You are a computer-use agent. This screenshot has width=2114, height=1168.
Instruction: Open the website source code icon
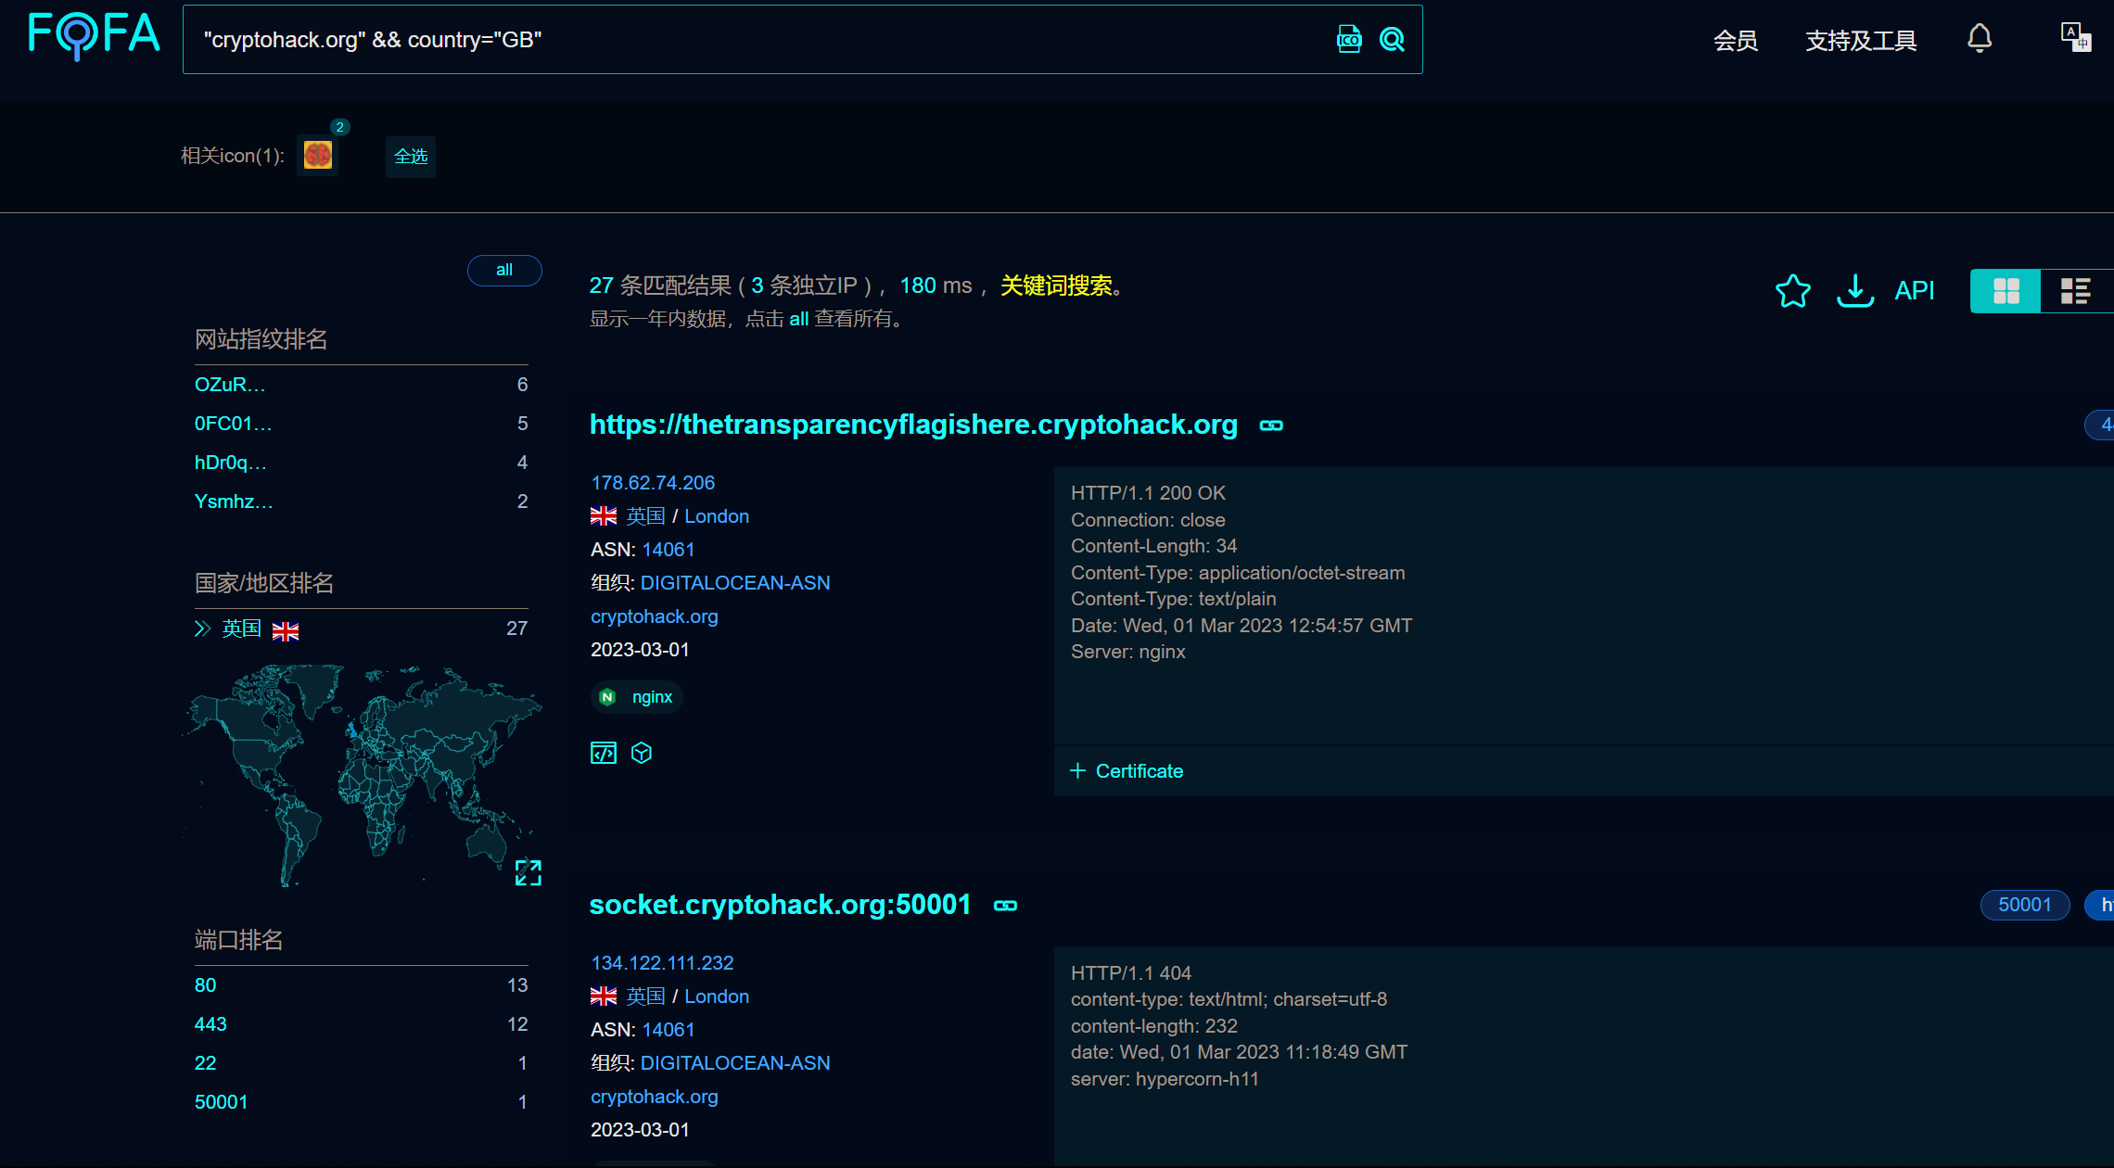[604, 753]
